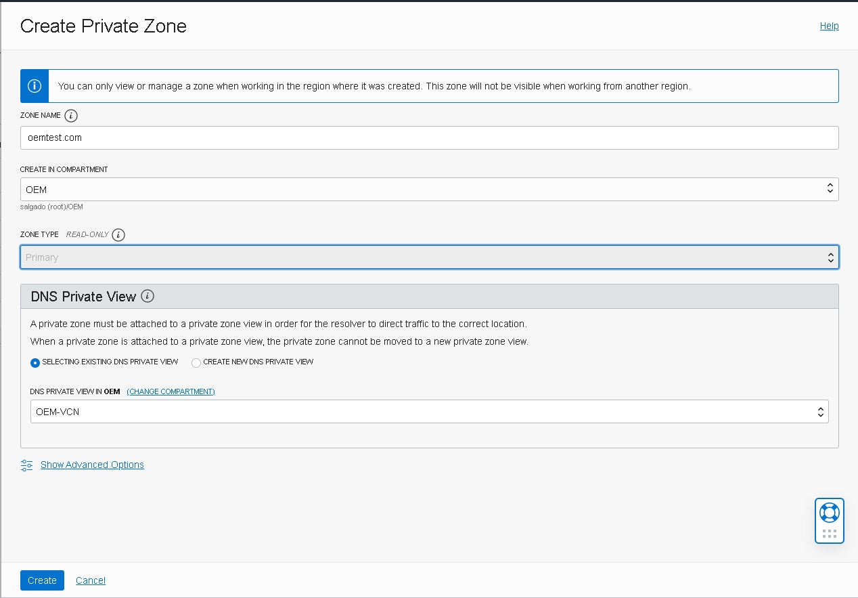Viewport: 858px width, 598px height.
Task: Click the advanced options settings icon
Action: pos(26,465)
